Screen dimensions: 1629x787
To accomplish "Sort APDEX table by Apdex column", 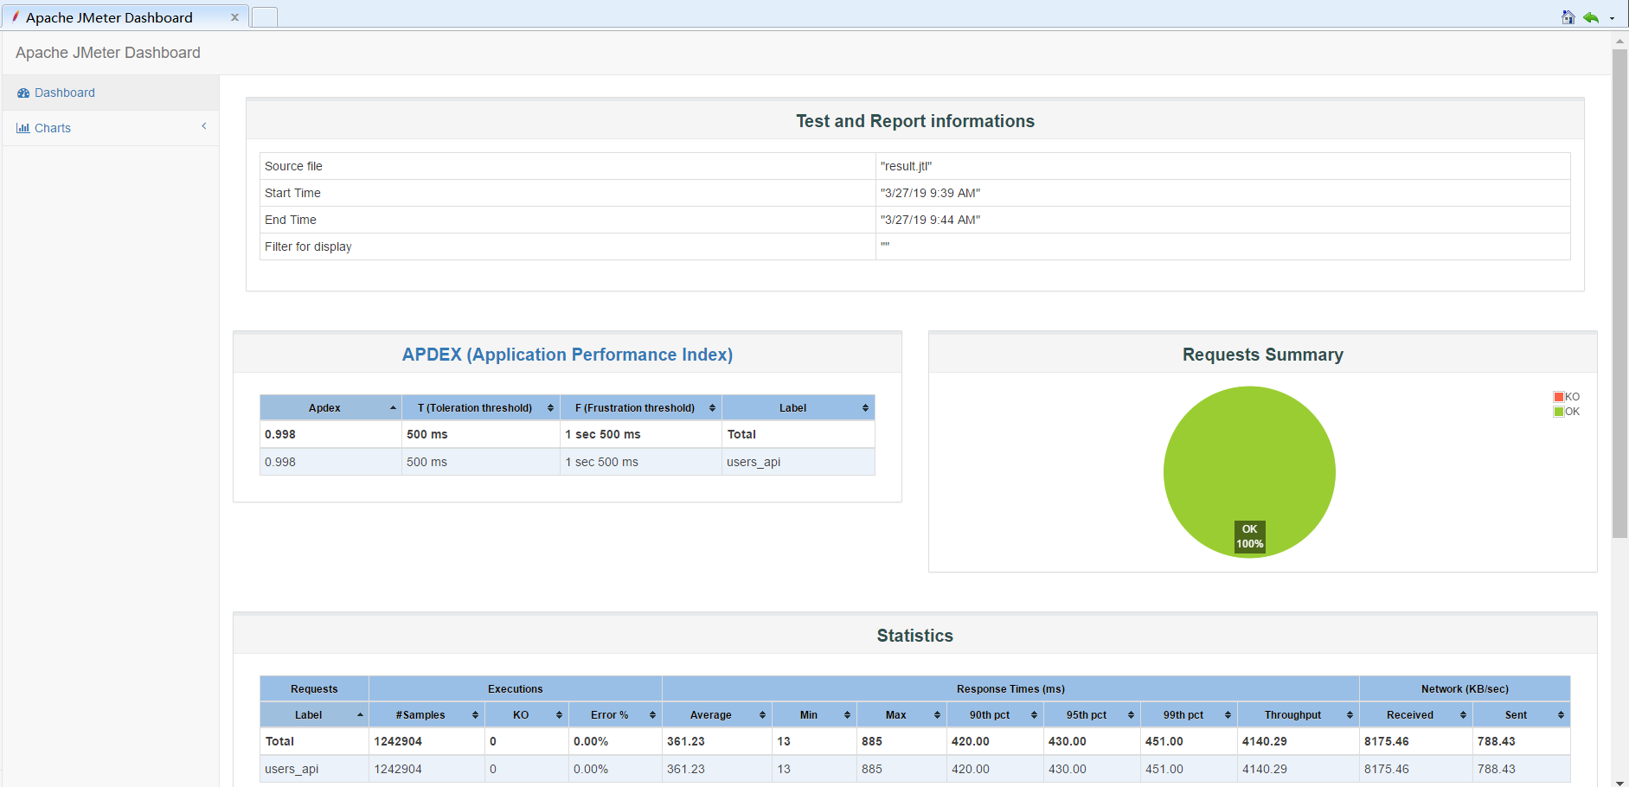I will coord(330,407).
